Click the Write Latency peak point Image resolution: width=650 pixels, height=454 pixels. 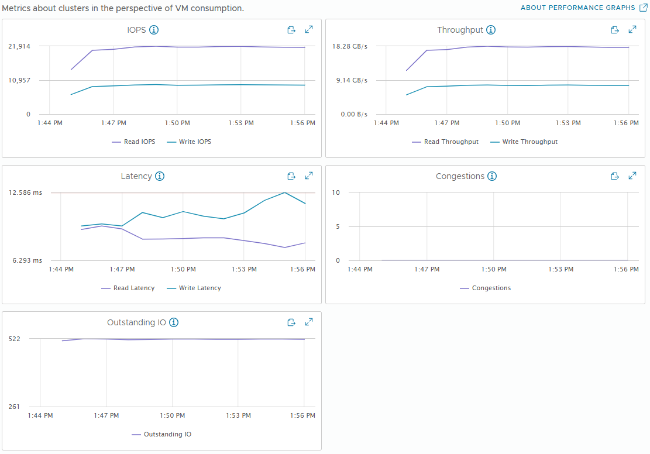(285, 193)
